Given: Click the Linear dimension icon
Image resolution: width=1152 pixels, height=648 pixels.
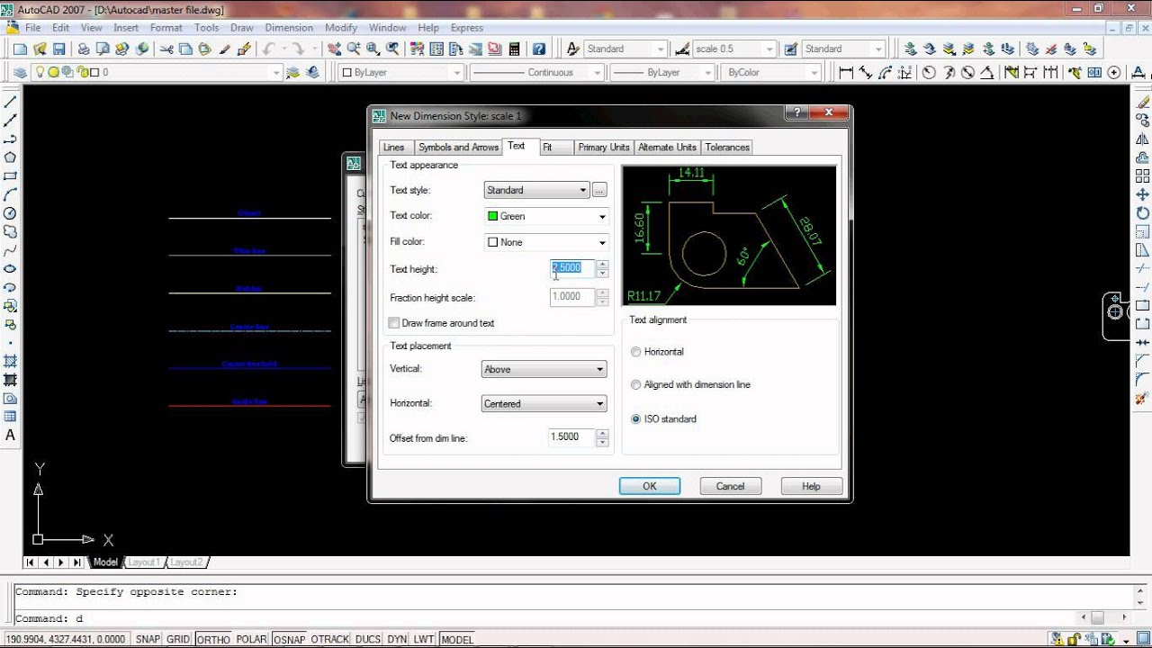Looking at the screenshot, I should click(x=846, y=73).
